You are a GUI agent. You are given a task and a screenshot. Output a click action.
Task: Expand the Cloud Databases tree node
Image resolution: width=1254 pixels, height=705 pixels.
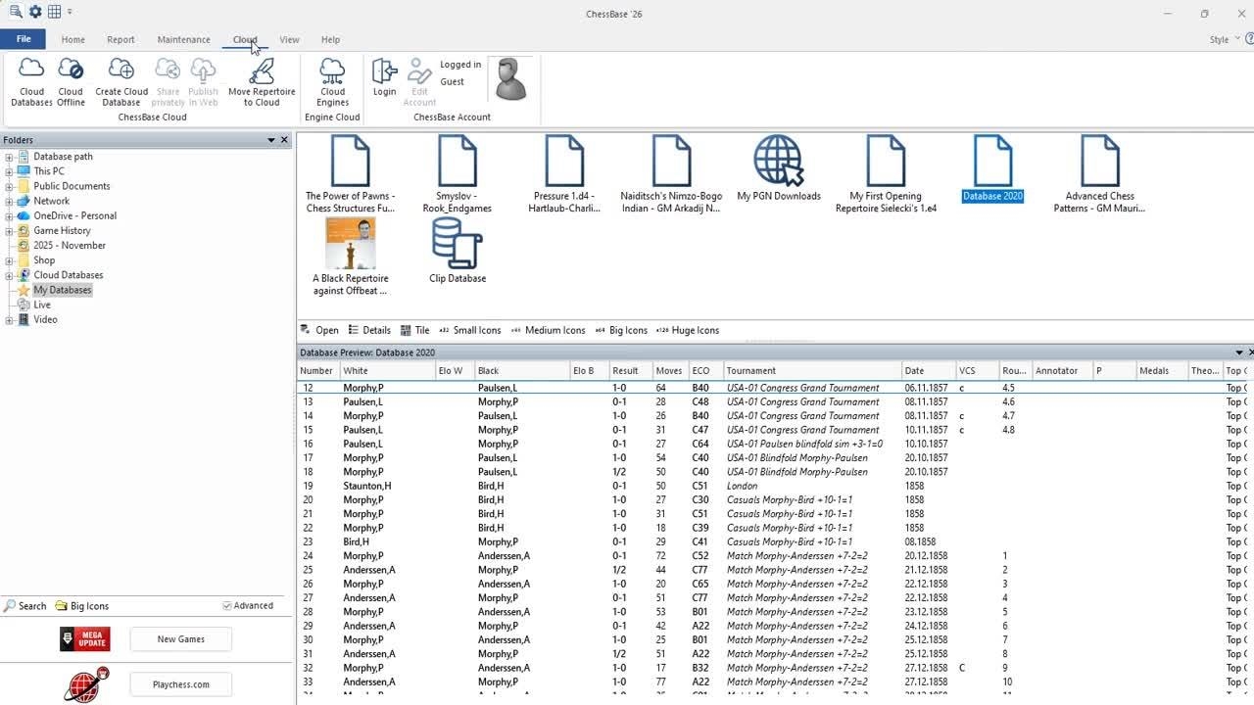point(9,275)
